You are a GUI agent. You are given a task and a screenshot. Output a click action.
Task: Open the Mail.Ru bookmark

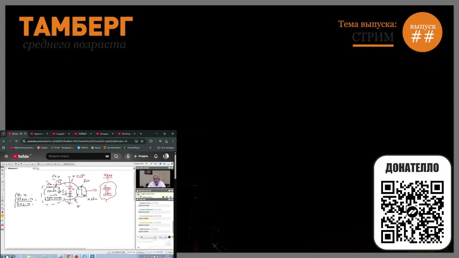[x=83, y=148]
